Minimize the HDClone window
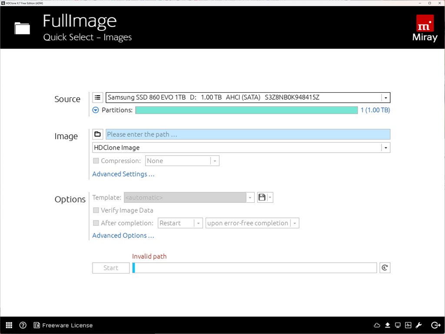 click(x=420, y=3)
